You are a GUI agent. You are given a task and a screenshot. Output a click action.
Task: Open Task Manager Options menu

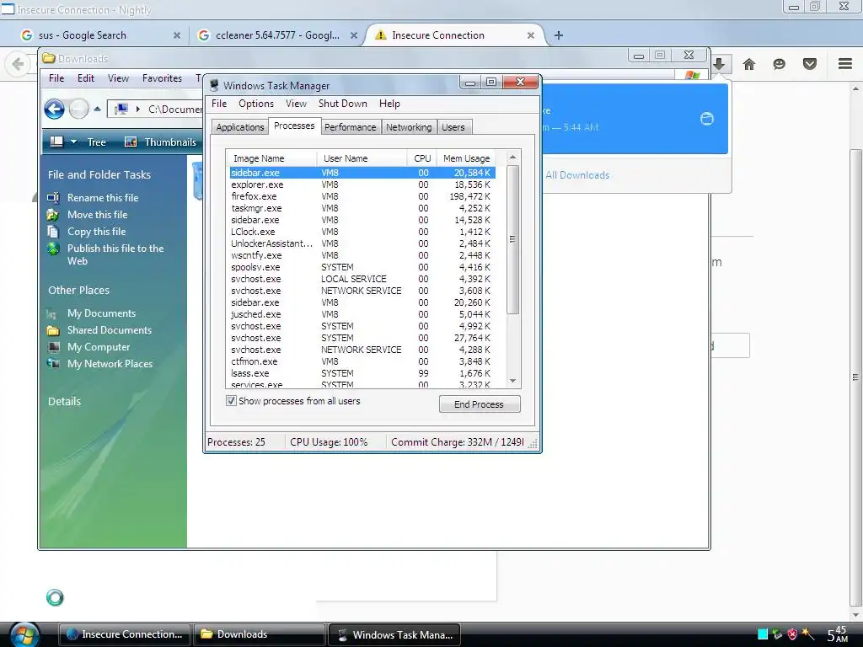point(256,104)
